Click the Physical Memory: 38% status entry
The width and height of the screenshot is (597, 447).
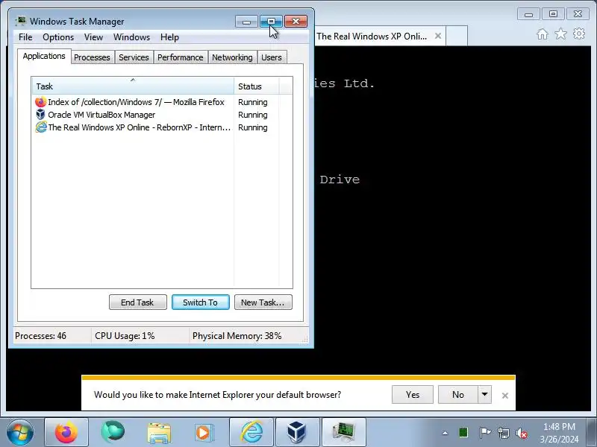(x=237, y=336)
